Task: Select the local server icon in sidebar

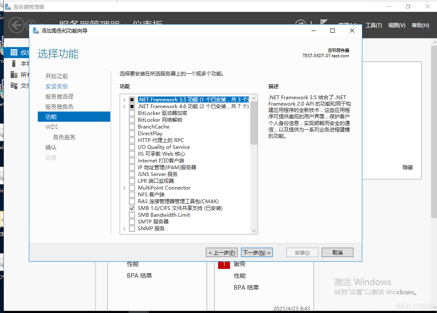Action: (14, 64)
